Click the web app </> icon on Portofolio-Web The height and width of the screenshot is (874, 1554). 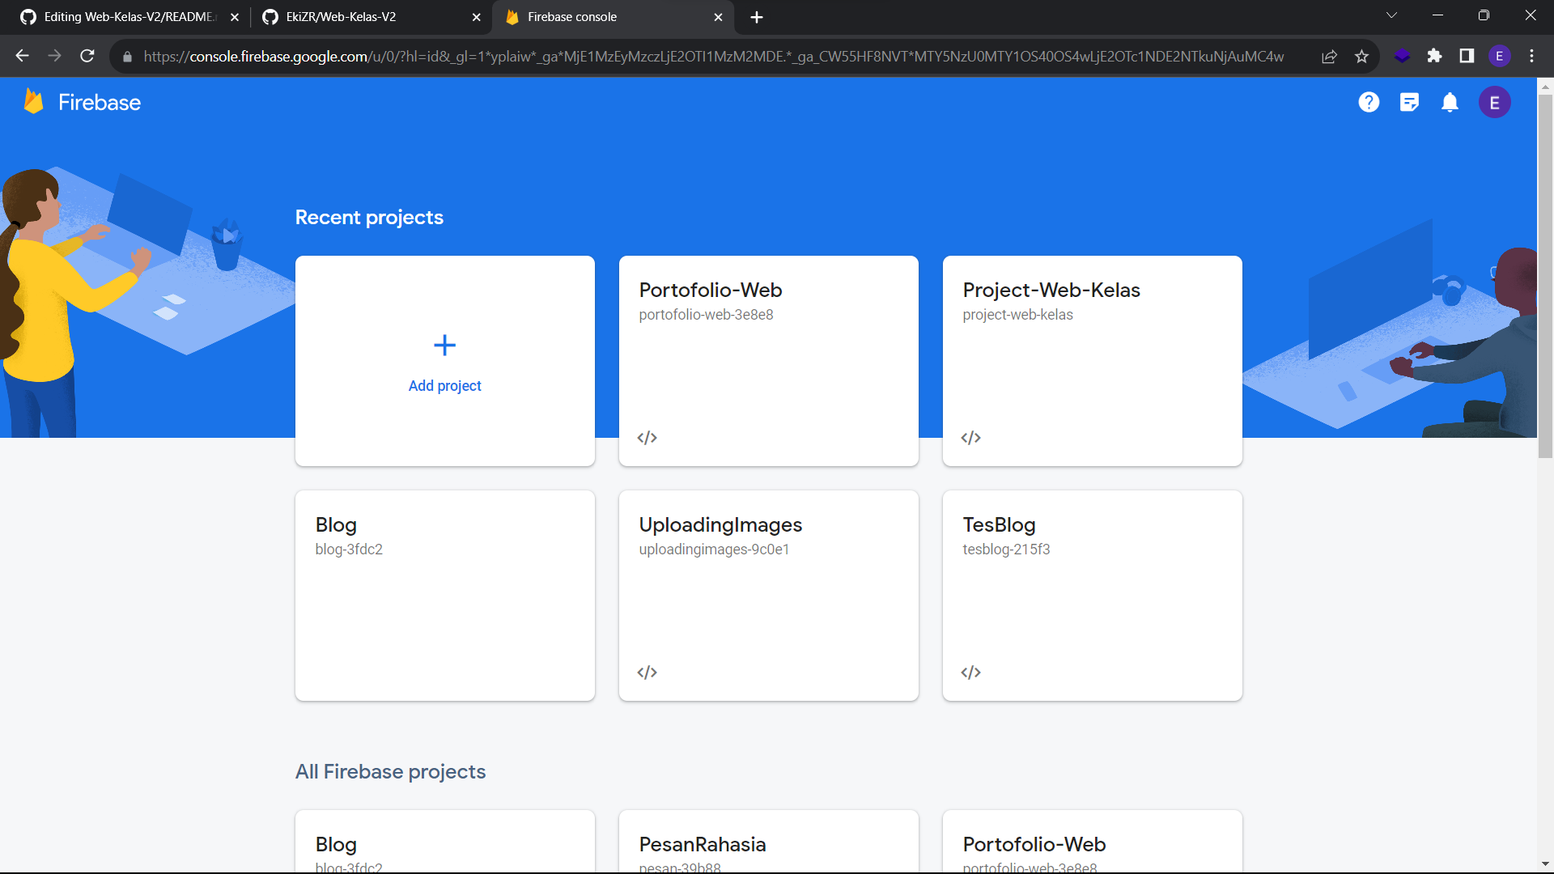pyautogui.click(x=647, y=437)
